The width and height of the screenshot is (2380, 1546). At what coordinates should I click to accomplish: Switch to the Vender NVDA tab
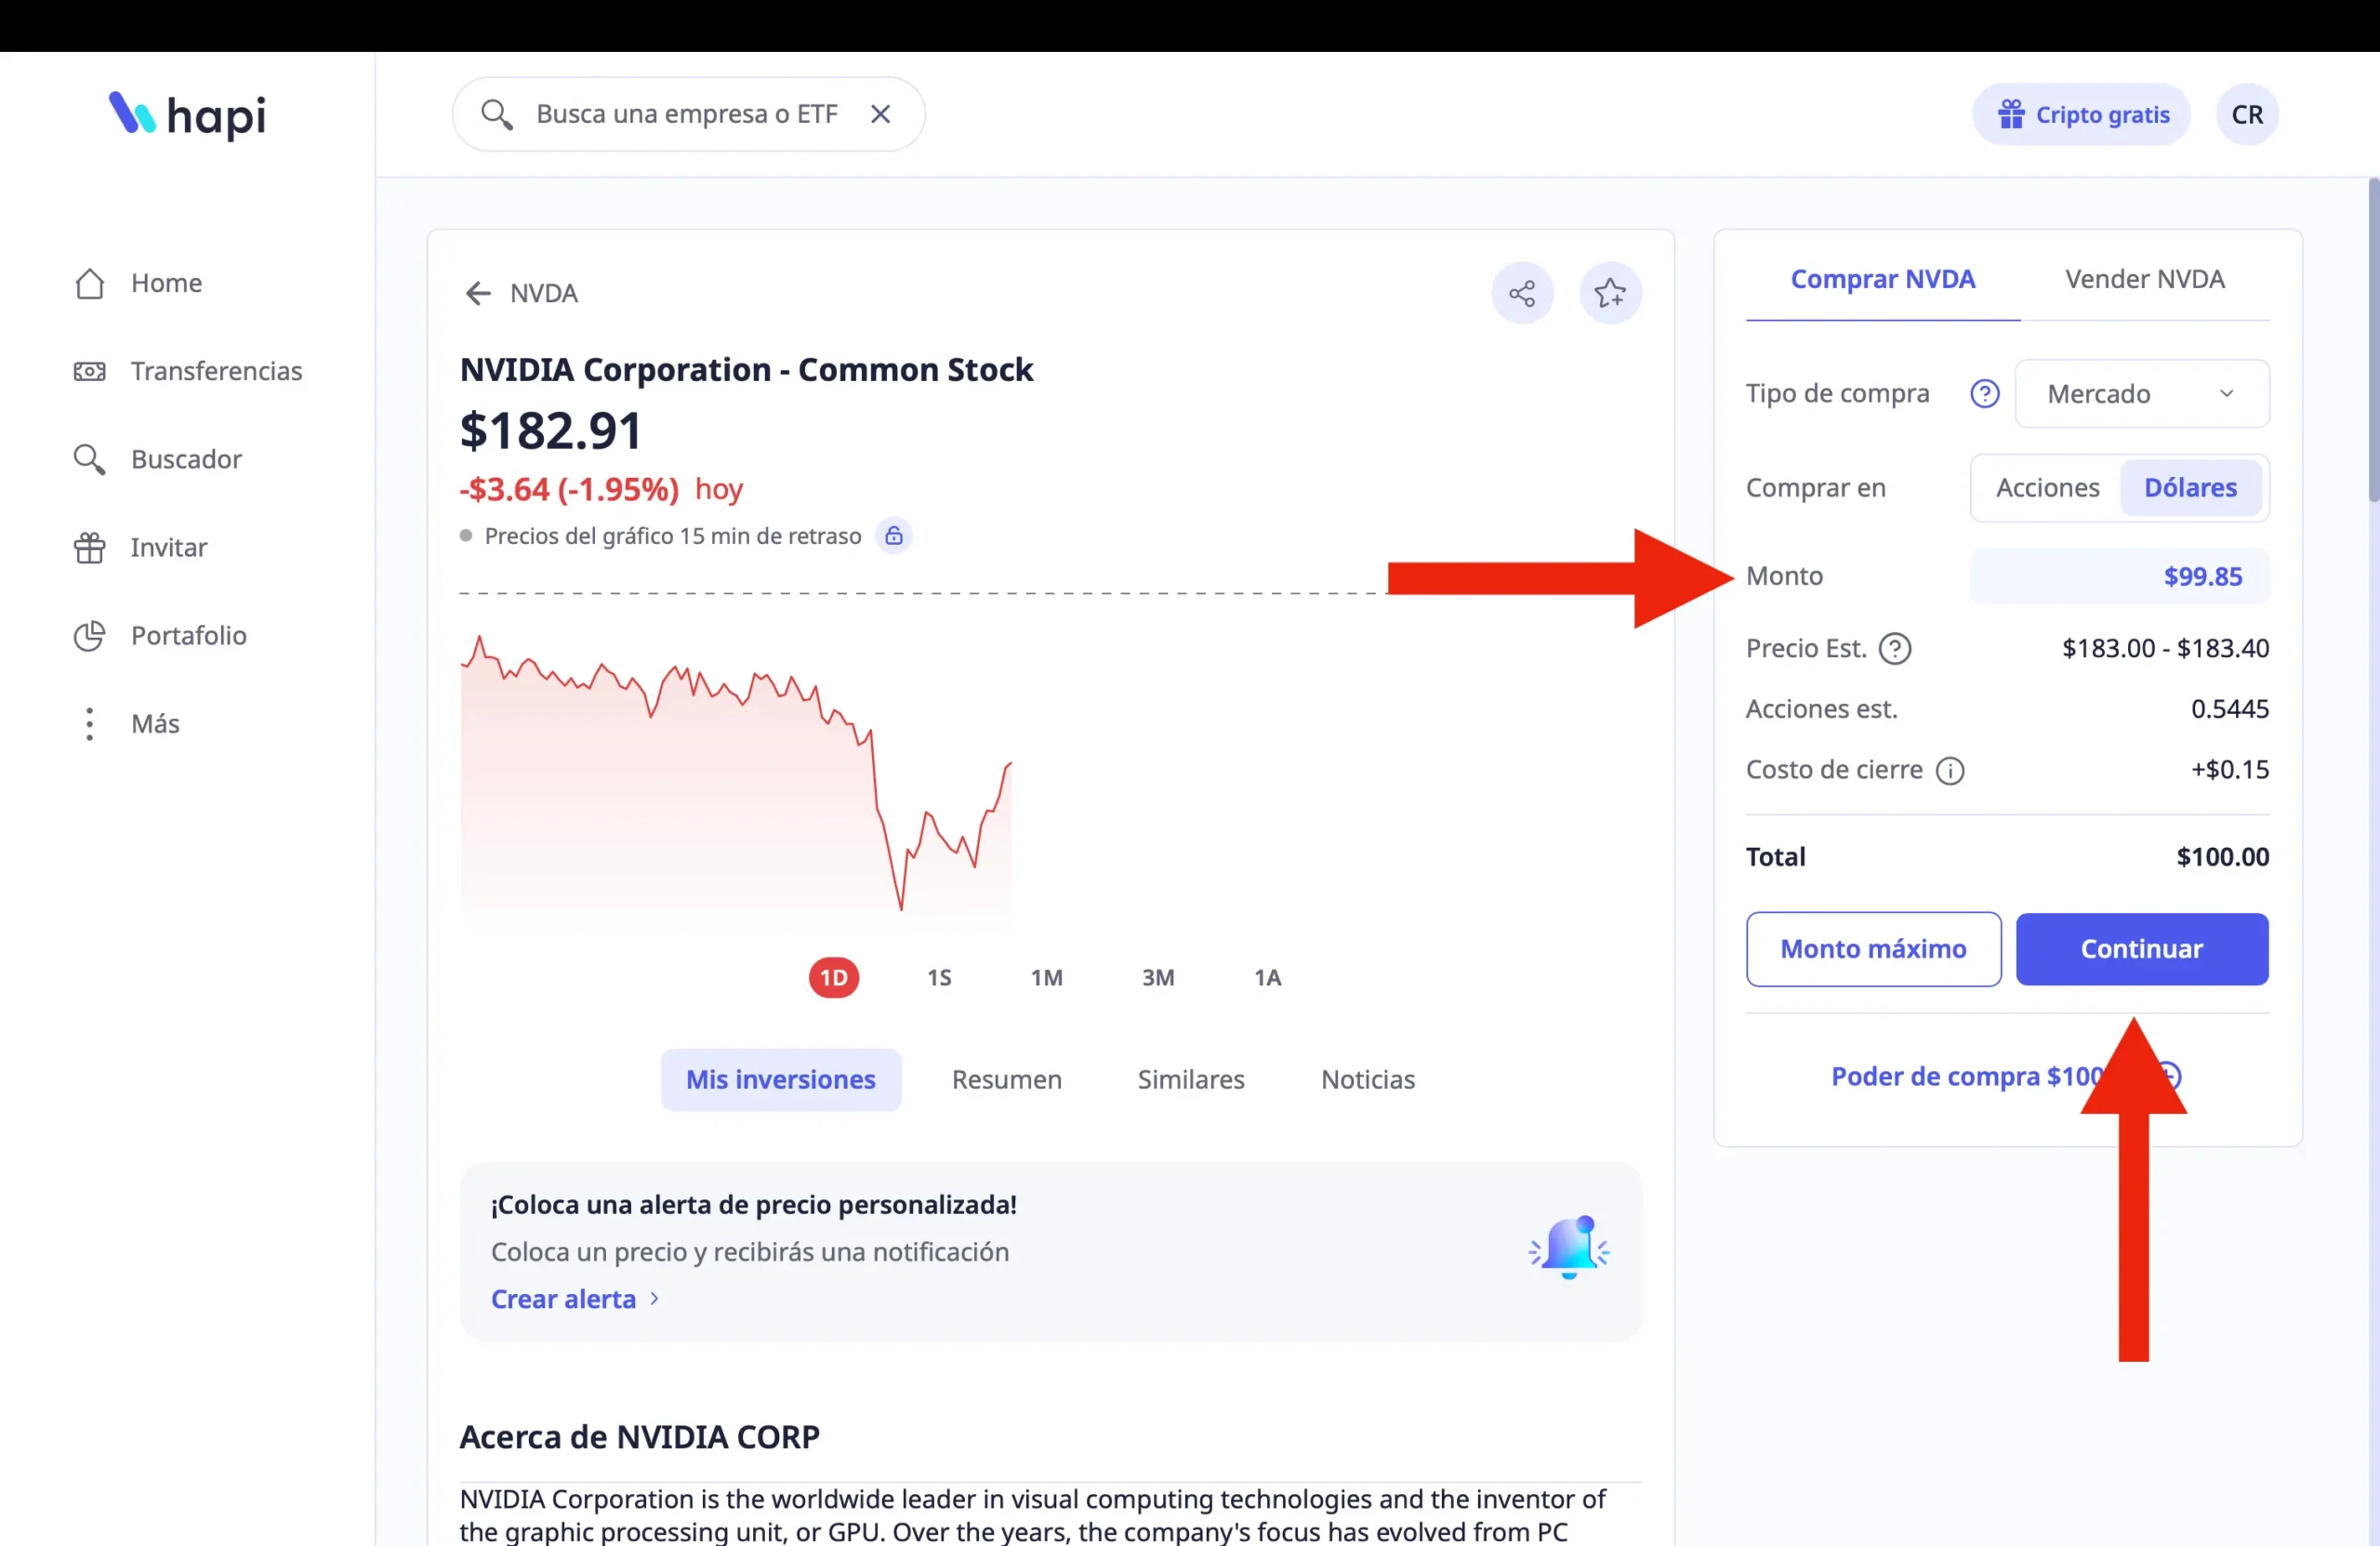coord(2144,279)
